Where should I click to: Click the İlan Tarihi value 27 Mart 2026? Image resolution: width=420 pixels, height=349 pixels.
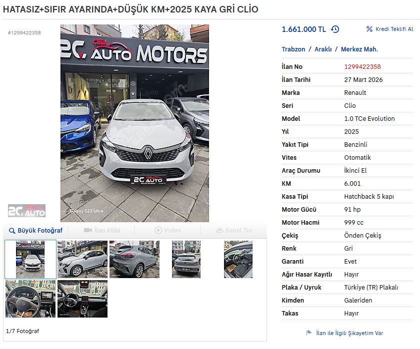363,80
